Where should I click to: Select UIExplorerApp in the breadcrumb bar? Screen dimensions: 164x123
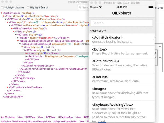tap(65, 117)
